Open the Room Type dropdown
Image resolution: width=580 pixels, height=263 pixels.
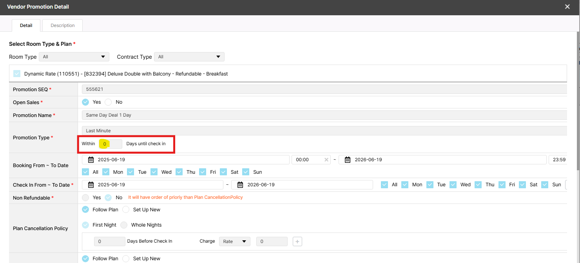(74, 57)
